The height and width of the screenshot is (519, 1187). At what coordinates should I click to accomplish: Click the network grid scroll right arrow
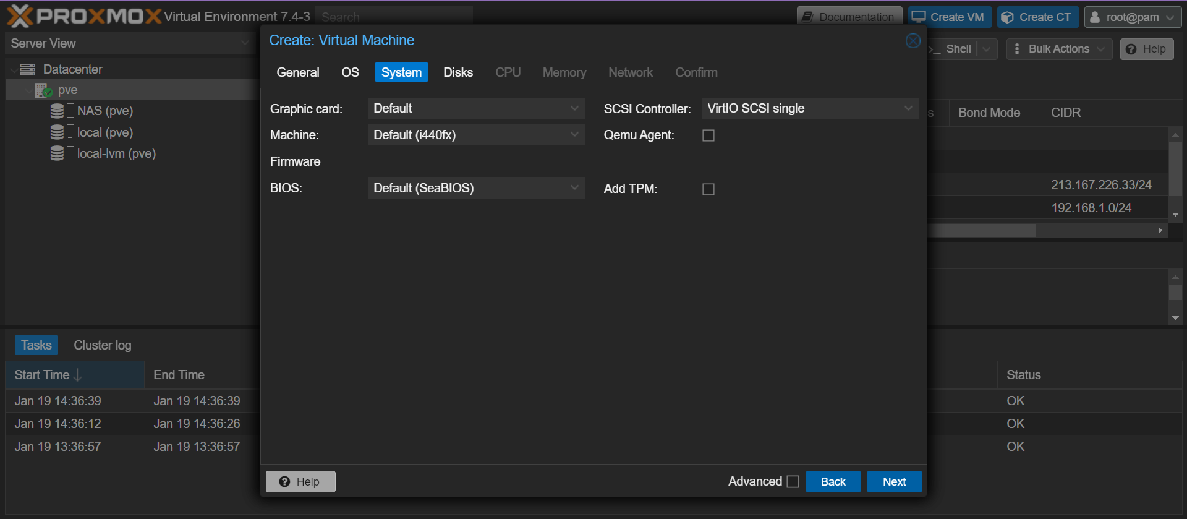pos(1160,230)
